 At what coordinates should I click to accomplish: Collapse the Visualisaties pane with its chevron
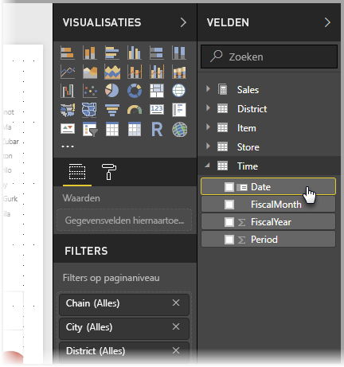(x=183, y=22)
